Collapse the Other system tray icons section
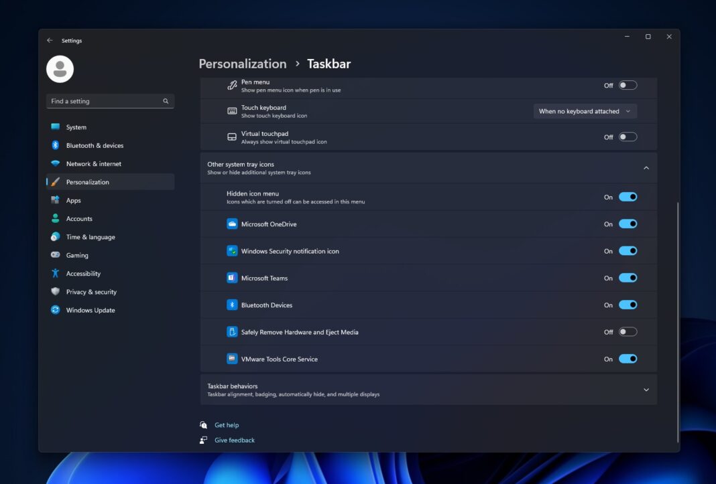716x484 pixels. pyautogui.click(x=646, y=168)
